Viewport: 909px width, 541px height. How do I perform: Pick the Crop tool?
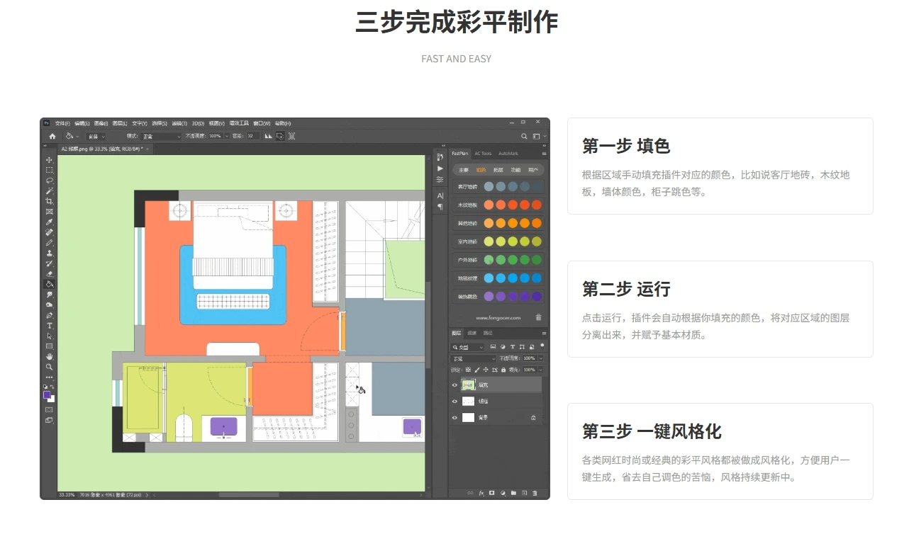[50, 202]
